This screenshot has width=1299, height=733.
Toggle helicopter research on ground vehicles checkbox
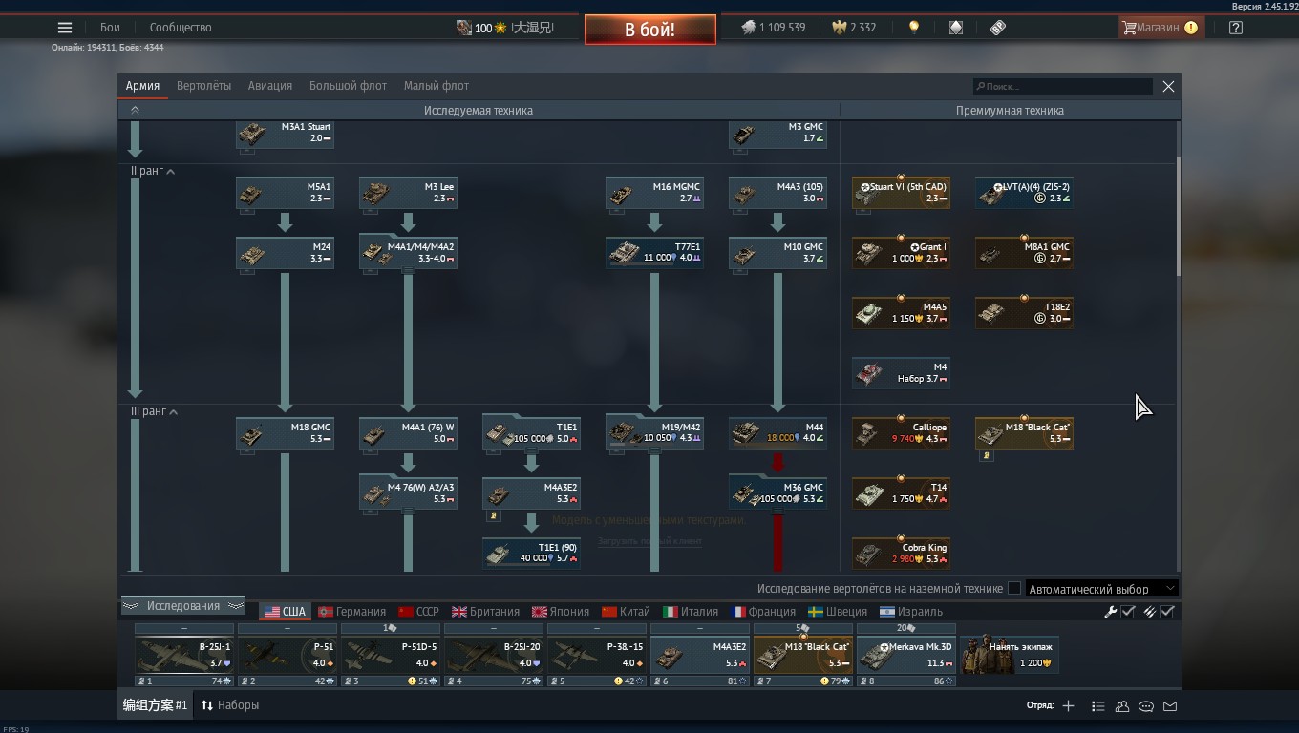[x=1014, y=589]
